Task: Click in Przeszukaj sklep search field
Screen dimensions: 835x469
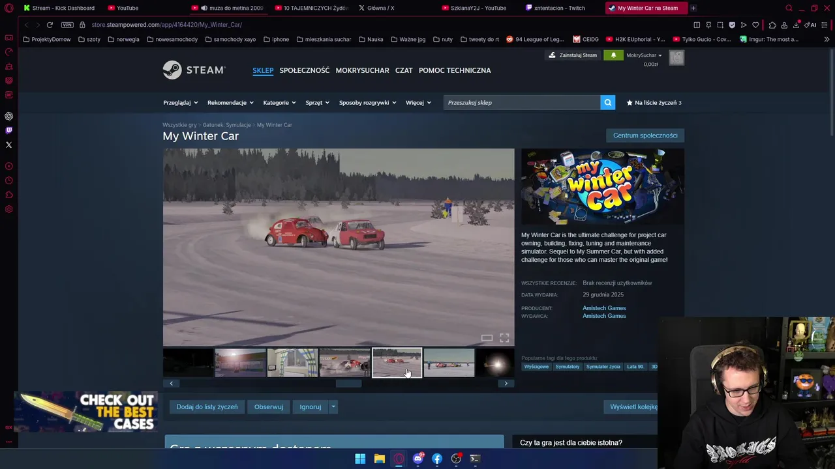Action: click(522, 102)
